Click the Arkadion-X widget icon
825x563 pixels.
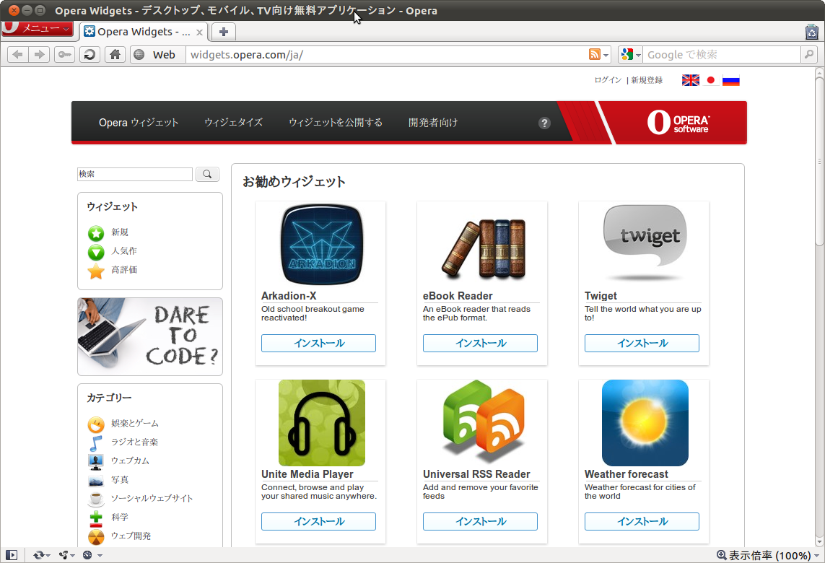[321, 244]
